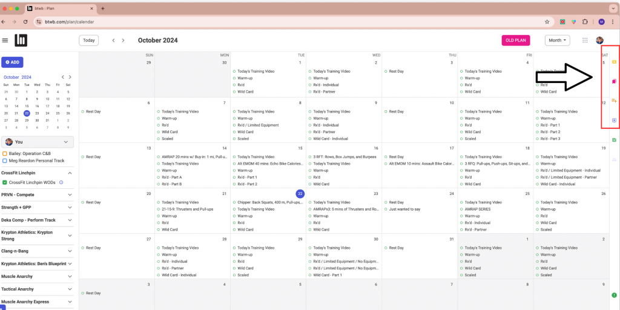Click the blue ADD button

pyautogui.click(x=12, y=62)
